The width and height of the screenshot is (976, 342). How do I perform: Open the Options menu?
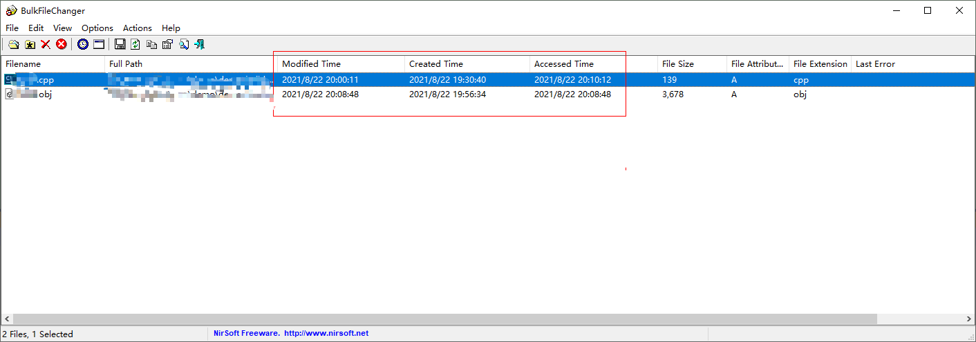97,28
